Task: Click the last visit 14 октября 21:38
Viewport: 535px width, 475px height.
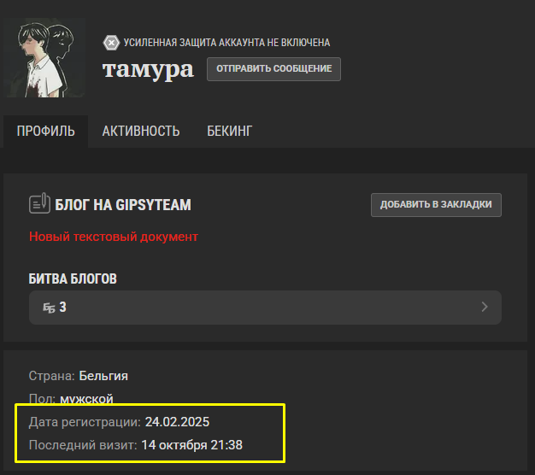Action: point(191,445)
